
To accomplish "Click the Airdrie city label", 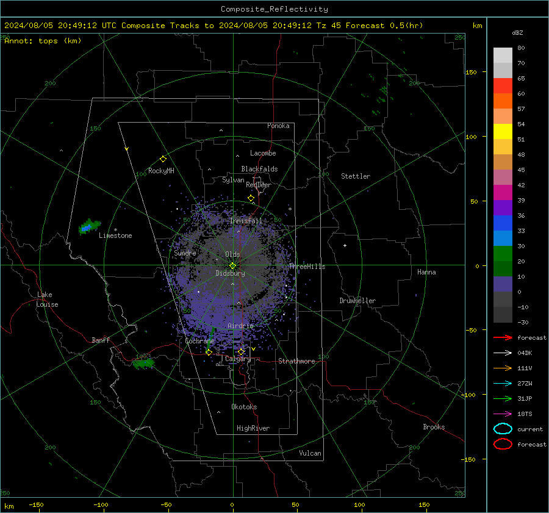I will (x=240, y=326).
